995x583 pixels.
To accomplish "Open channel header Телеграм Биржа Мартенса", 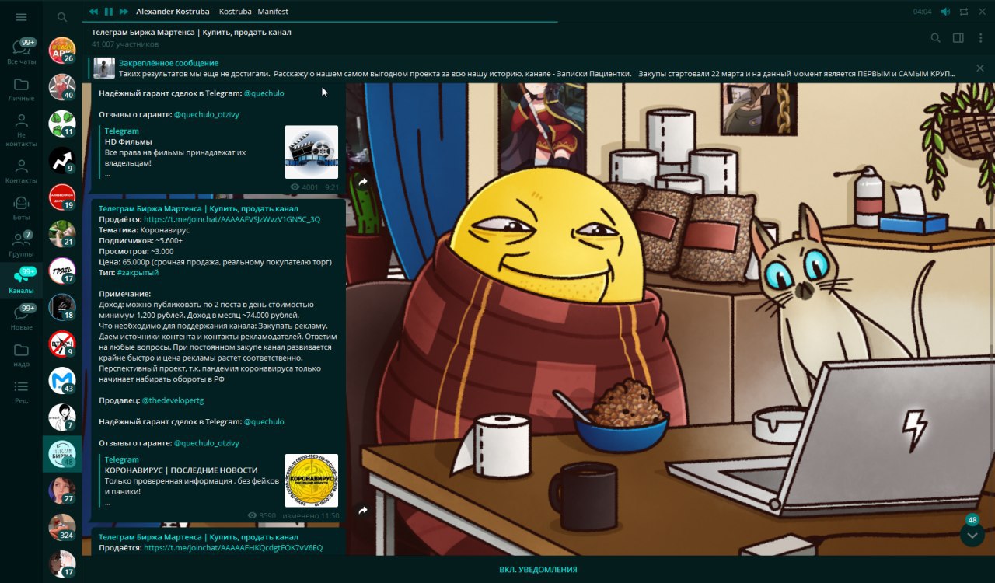I will coord(191,33).
